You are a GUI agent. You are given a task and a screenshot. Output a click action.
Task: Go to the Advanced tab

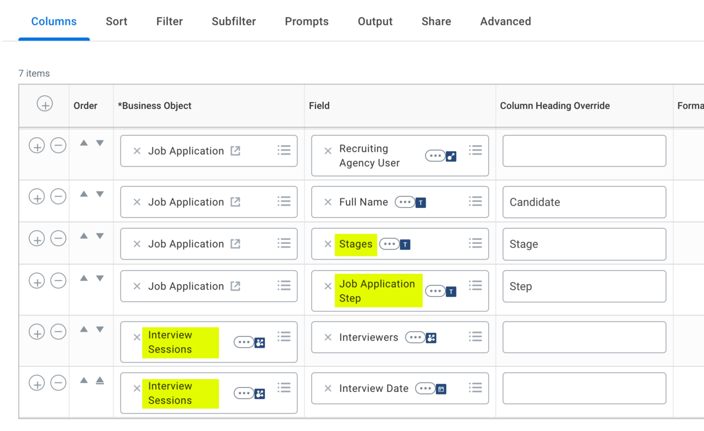click(505, 22)
